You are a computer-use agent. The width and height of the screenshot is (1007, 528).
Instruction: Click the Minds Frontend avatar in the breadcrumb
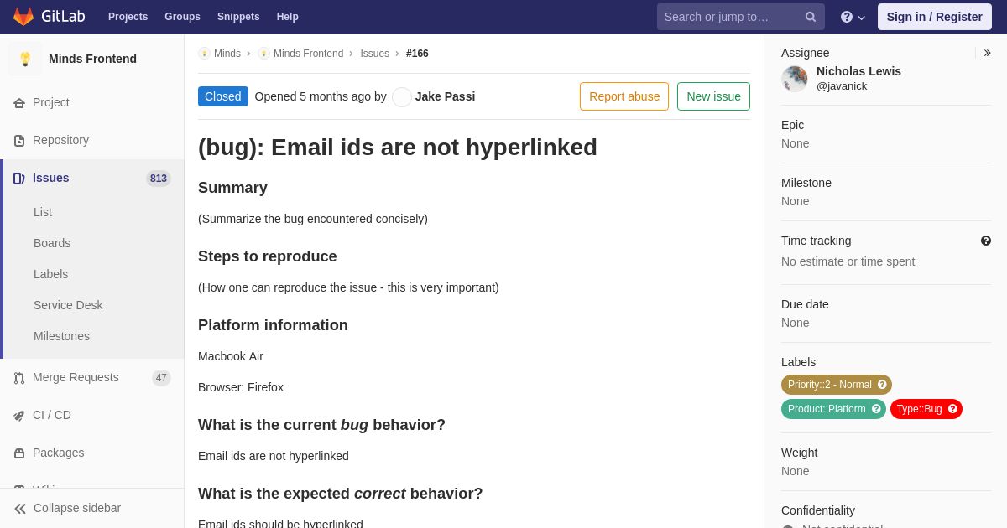pyautogui.click(x=263, y=54)
